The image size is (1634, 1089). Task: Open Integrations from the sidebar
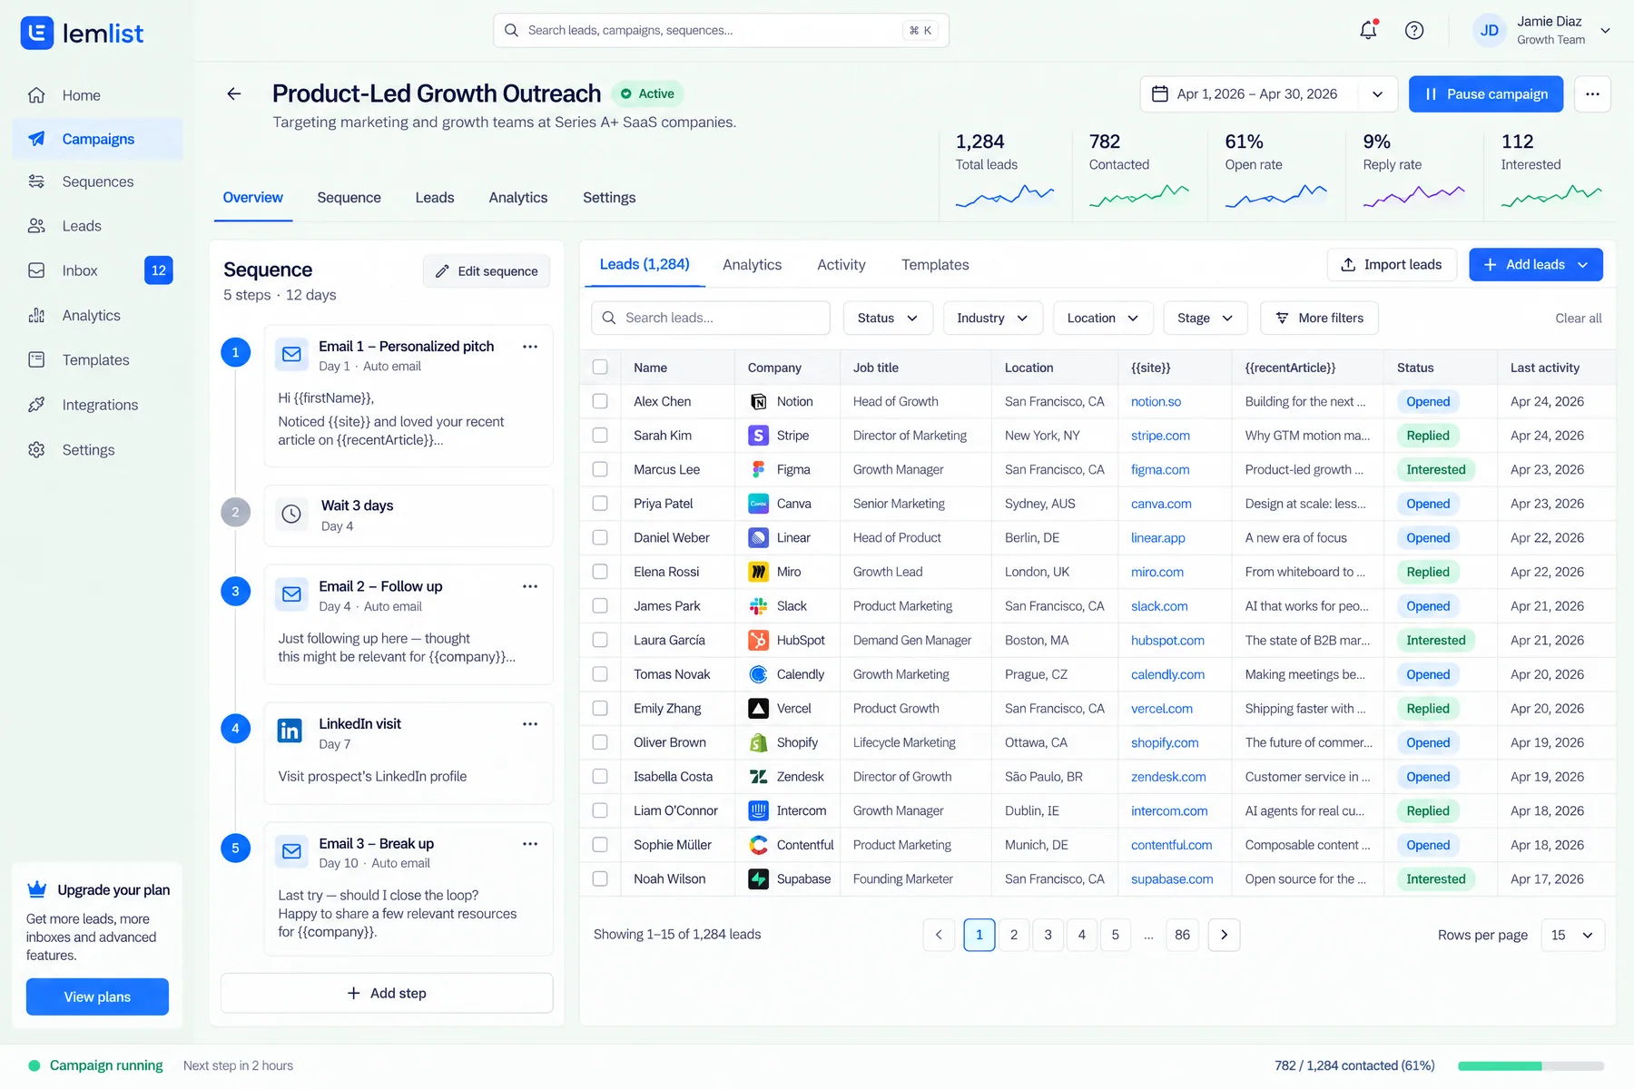point(97,405)
